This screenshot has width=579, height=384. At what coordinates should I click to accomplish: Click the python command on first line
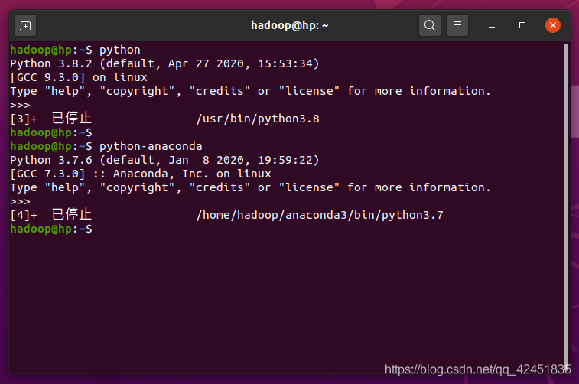tap(120, 50)
